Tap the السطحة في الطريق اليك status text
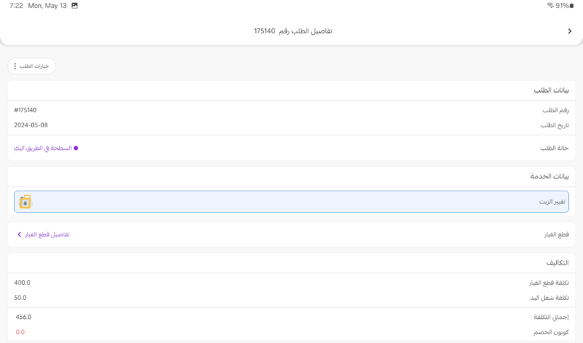 coord(43,148)
